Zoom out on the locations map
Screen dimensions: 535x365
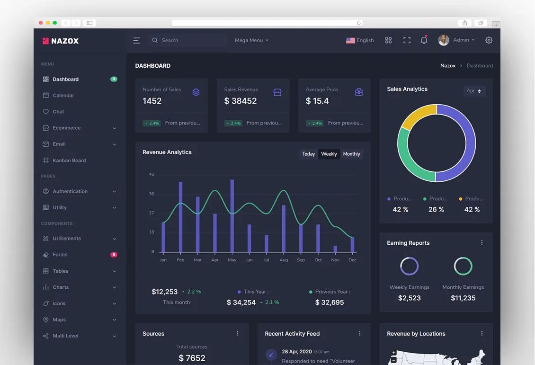tap(393, 360)
